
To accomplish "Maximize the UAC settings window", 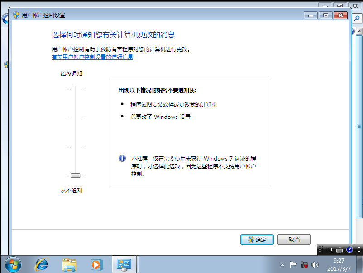I will (x=325, y=15).
